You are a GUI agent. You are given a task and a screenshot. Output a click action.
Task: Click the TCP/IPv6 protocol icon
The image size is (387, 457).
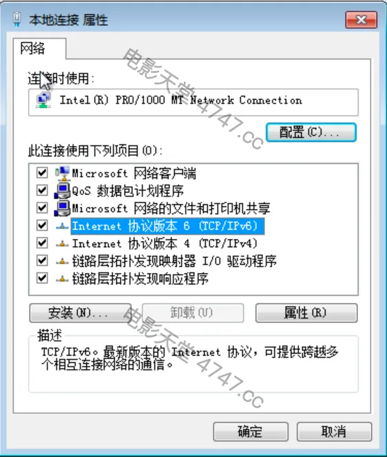[62, 226]
